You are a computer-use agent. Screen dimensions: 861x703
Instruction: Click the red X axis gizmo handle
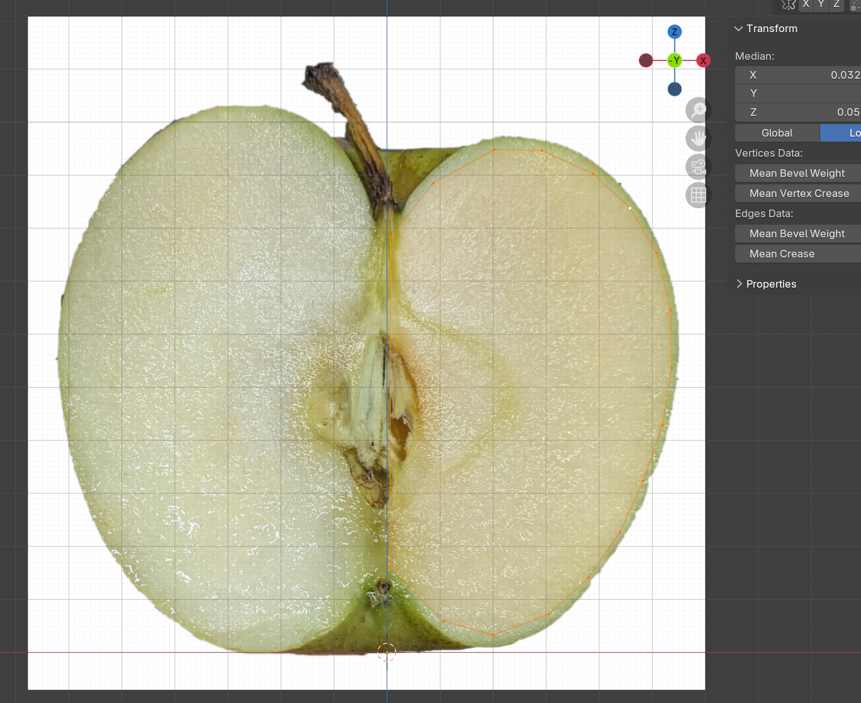703,60
